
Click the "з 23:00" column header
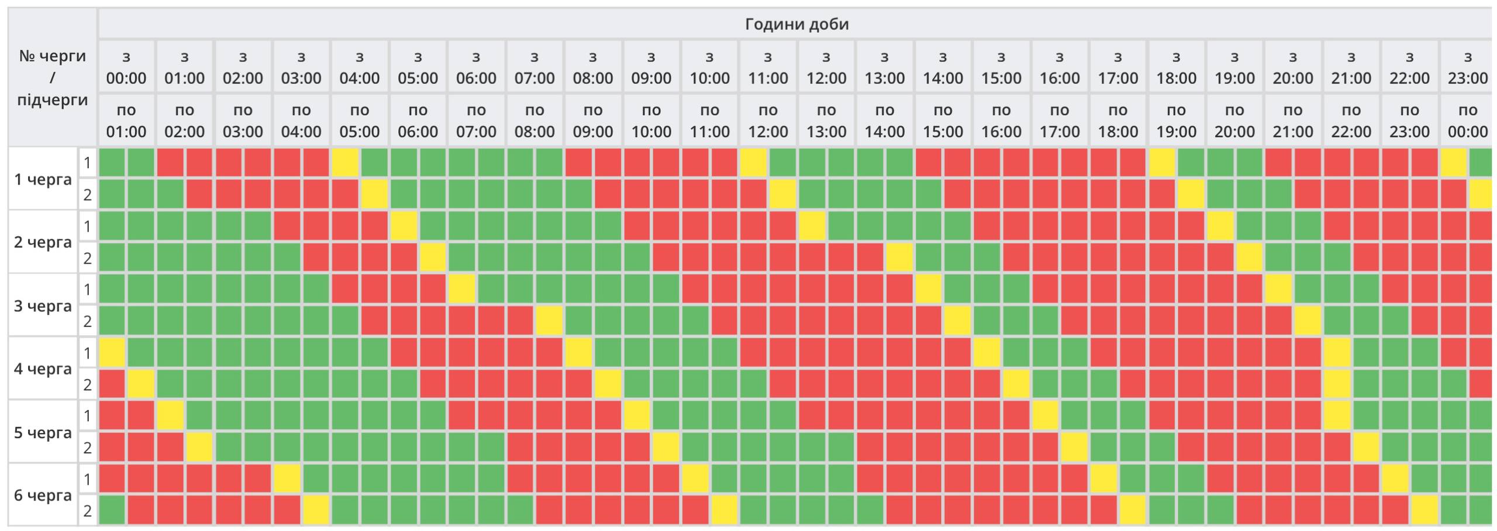1467,67
